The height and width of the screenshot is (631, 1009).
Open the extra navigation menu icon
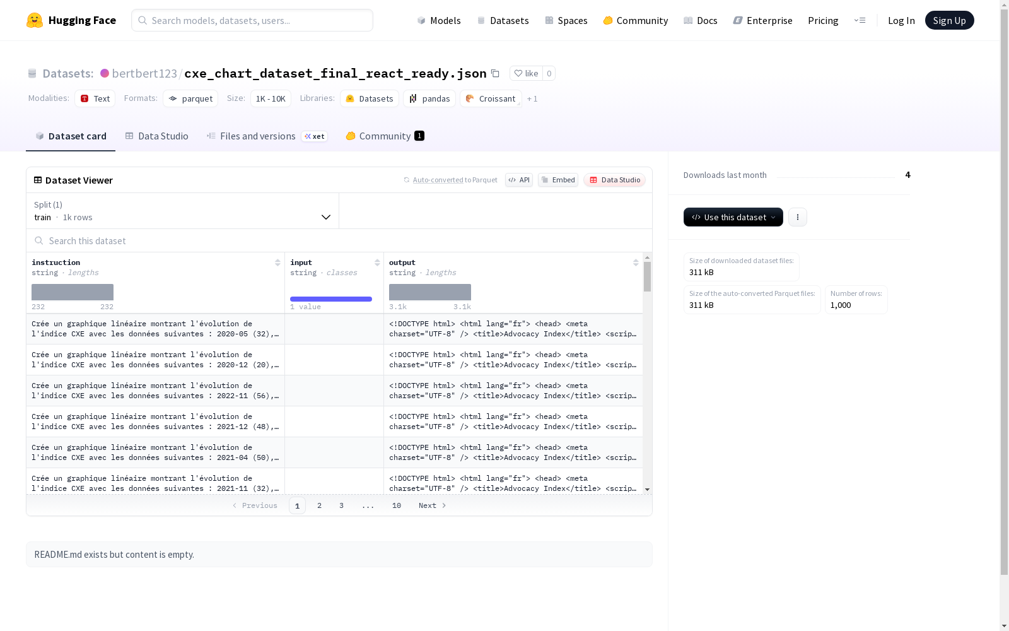[x=860, y=20]
